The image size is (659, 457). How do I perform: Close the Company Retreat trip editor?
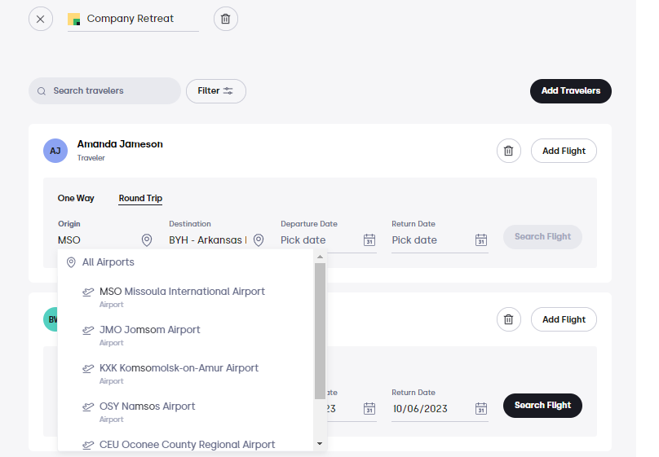coord(41,19)
